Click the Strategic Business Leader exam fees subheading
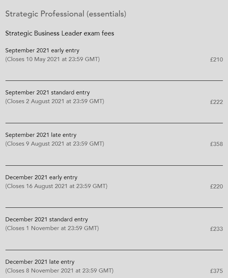This screenshot has width=228, height=278. pos(60,33)
